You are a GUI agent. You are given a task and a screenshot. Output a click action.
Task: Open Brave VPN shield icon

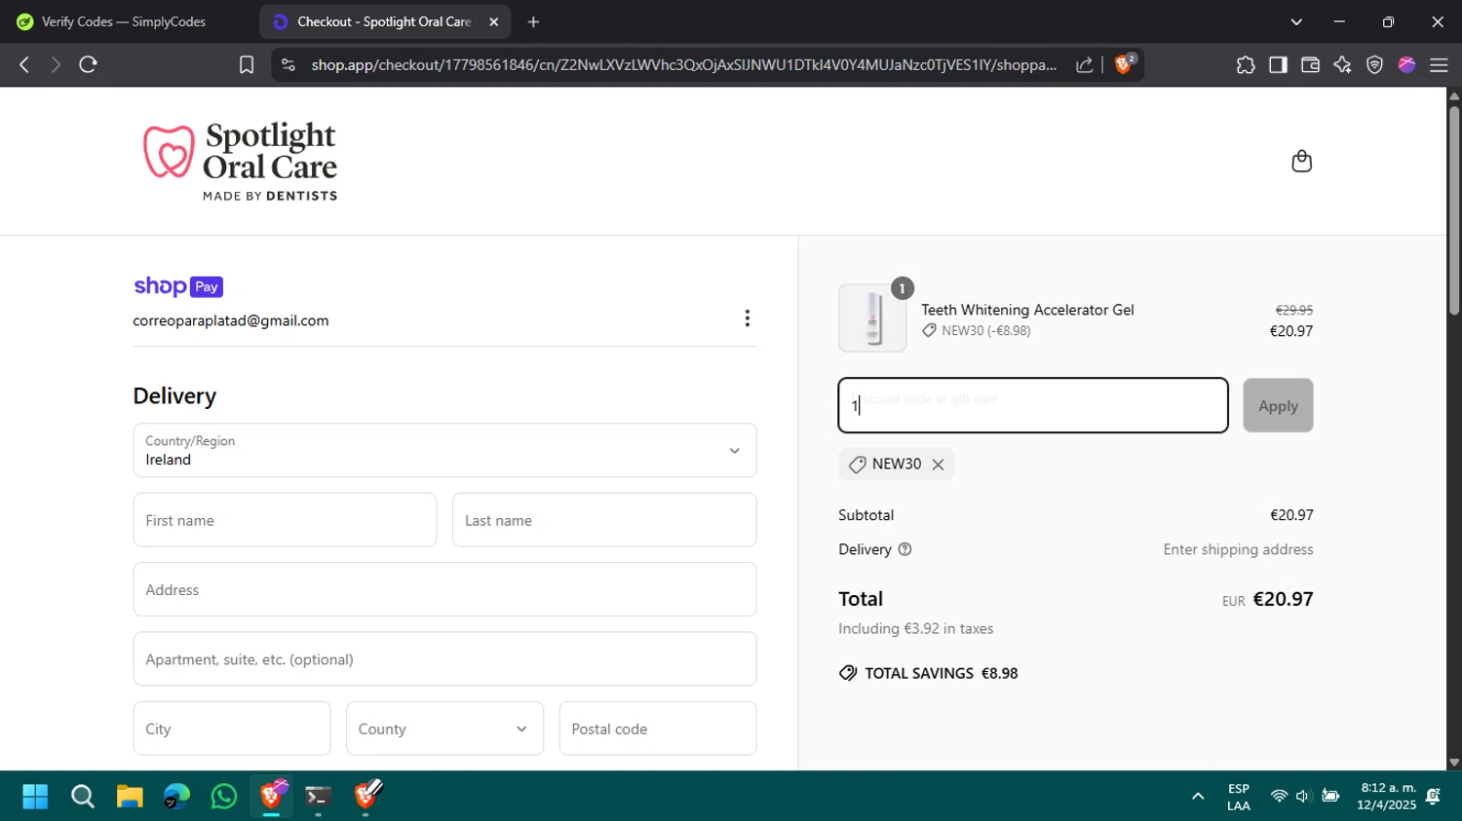tap(1374, 64)
